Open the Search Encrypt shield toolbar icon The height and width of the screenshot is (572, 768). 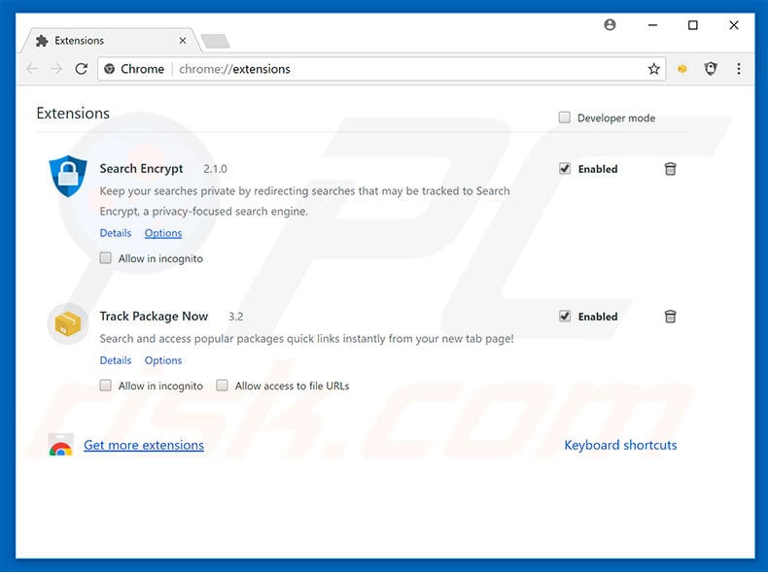click(711, 69)
